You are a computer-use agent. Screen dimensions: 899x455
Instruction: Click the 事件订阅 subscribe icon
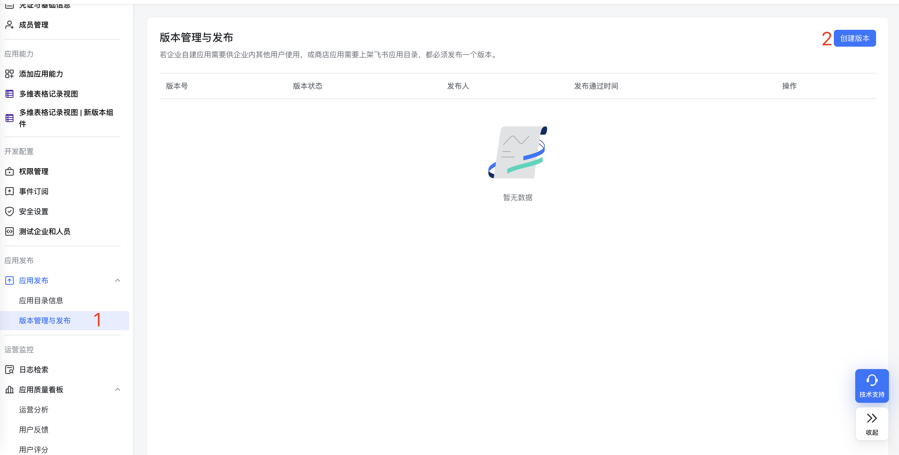coord(9,191)
